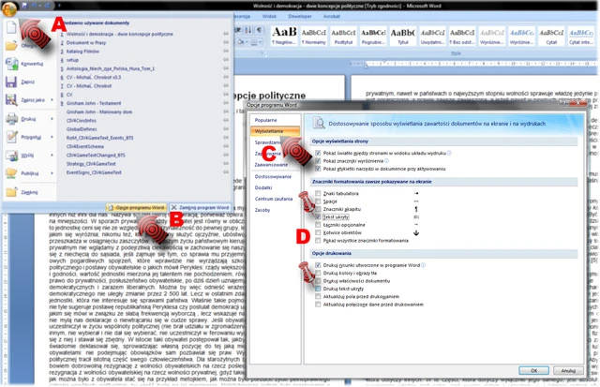Select 'Popularne' in Word options sidebar
This screenshot has width=600, height=387.
pos(265,120)
